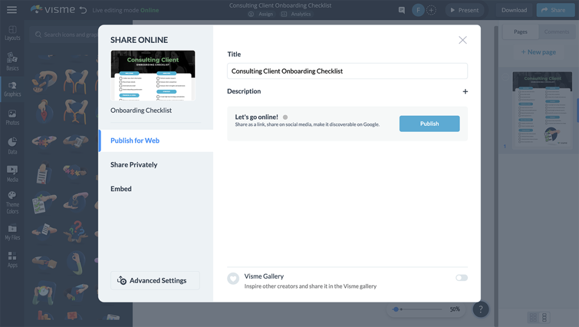Expand the Description section
The image size is (579, 327).
(465, 91)
